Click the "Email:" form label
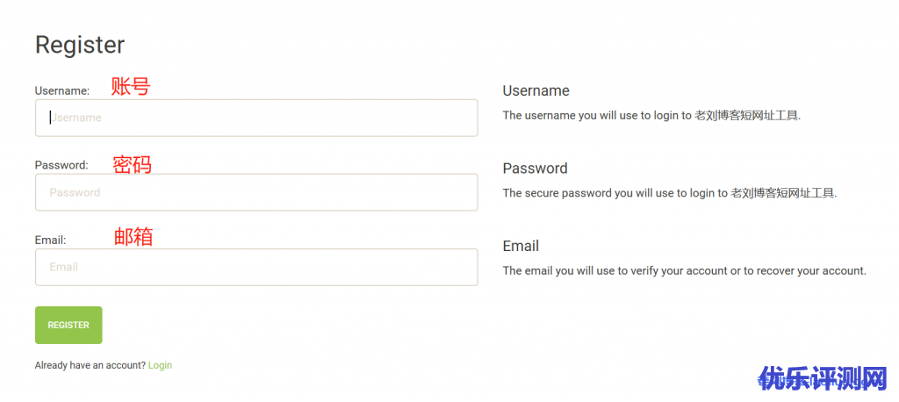 pyautogui.click(x=51, y=240)
